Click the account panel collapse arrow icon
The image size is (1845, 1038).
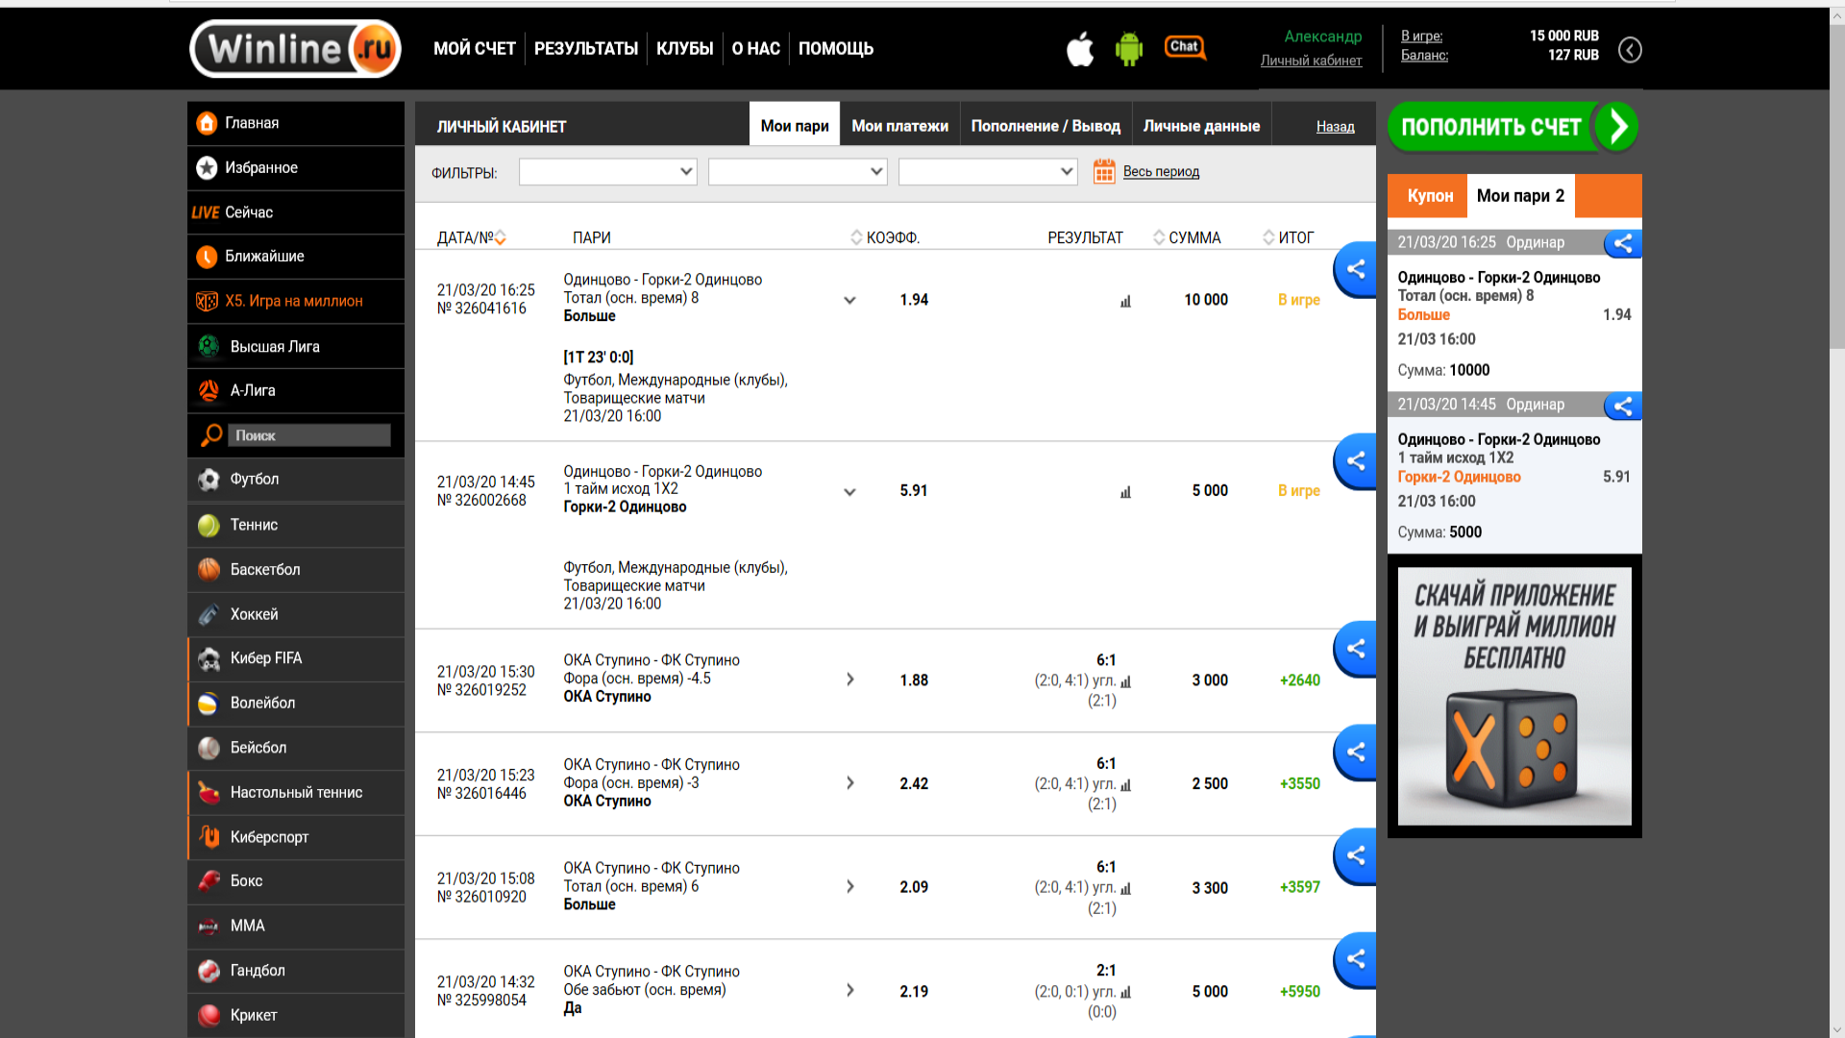1630,50
